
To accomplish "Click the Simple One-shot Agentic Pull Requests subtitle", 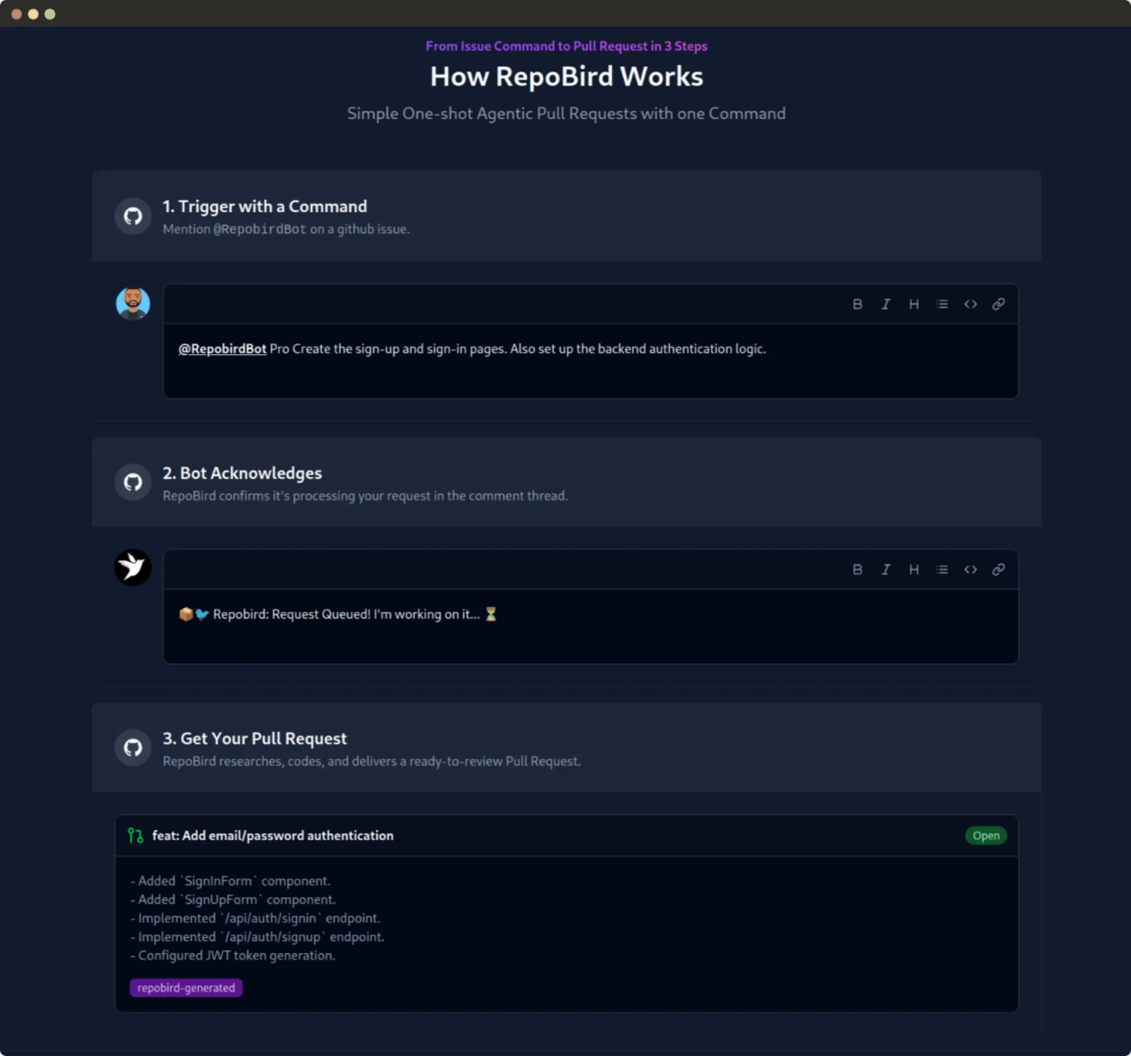I will [x=566, y=113].
